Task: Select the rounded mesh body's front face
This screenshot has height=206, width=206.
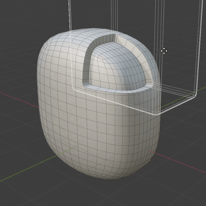Action: [x=103, y=130]
